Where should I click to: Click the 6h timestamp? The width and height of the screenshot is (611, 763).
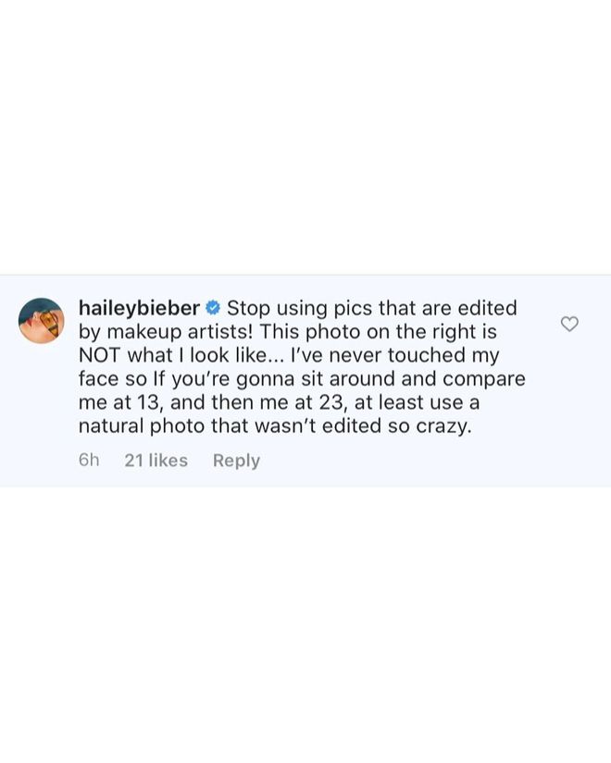coord(89,461)
